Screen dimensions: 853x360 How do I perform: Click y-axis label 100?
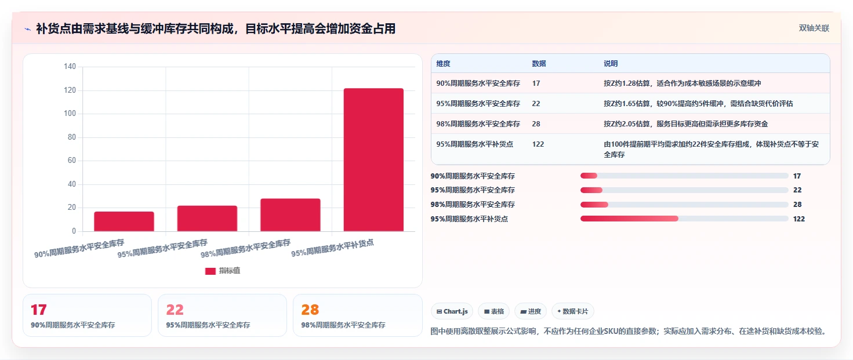point(70,114)
